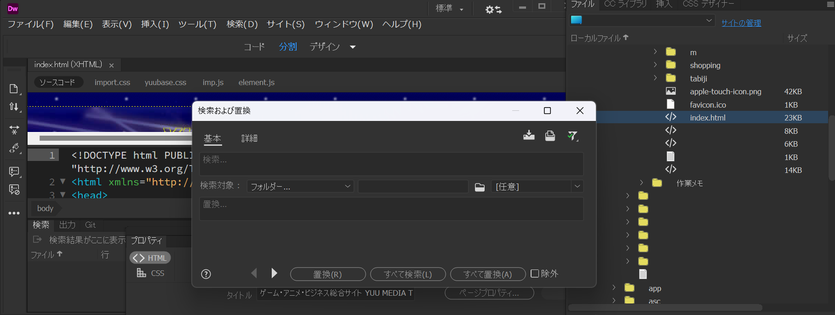
Task: Open the filter options icon in the find dialog
Action: (572, 136)
